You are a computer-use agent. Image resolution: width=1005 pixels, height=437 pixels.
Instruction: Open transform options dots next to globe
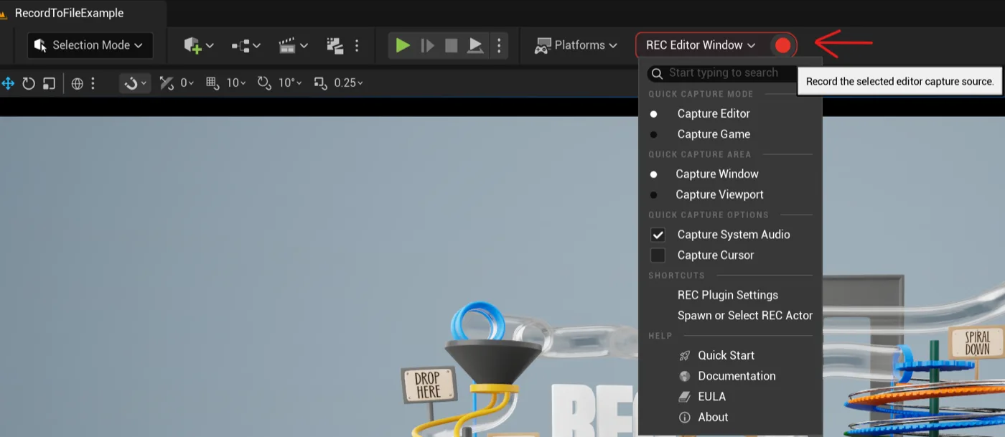tap(93, 83)
